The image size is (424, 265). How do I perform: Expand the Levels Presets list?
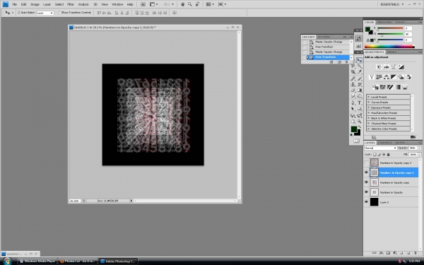pyautogui.click(x=369, y=97)
